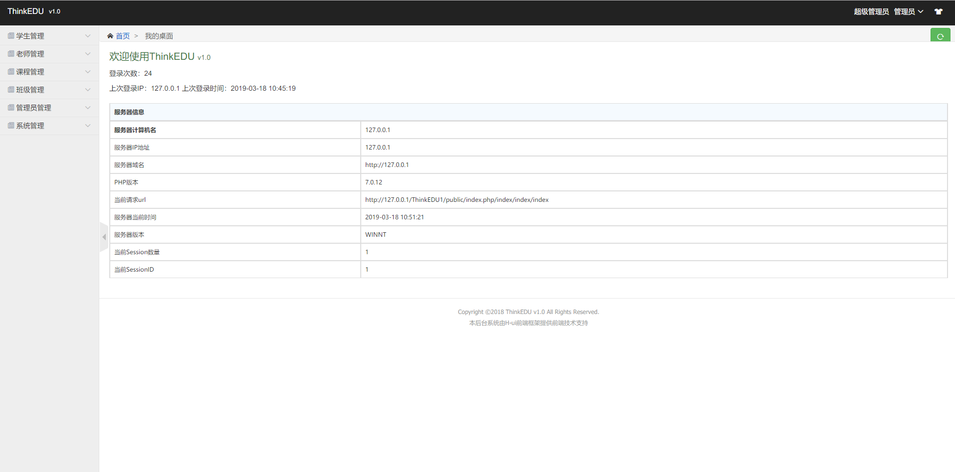Click the 超级管理员 role label
Viewport: 955px width, 472px height.
pyautogui.click(x=871, y=11)
